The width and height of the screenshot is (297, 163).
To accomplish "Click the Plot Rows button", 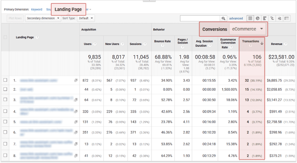I will point(15,18).
